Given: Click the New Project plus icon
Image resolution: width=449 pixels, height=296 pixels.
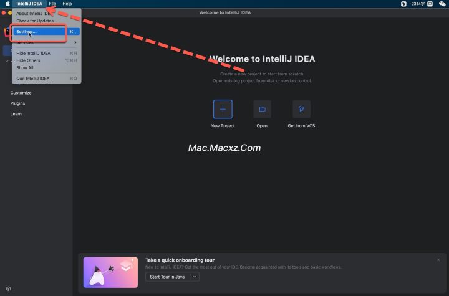Looking at the screenshot, I should pyautogui.click(x=223, y=109).
